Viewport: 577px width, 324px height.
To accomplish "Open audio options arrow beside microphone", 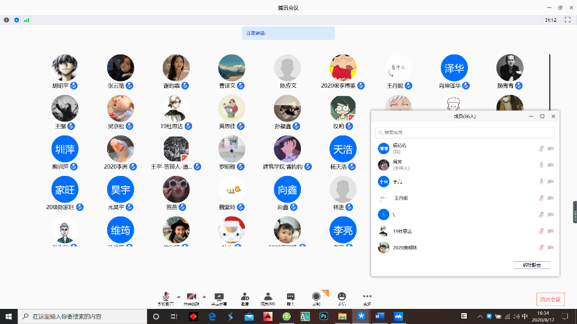I will (x=177, y=296).
